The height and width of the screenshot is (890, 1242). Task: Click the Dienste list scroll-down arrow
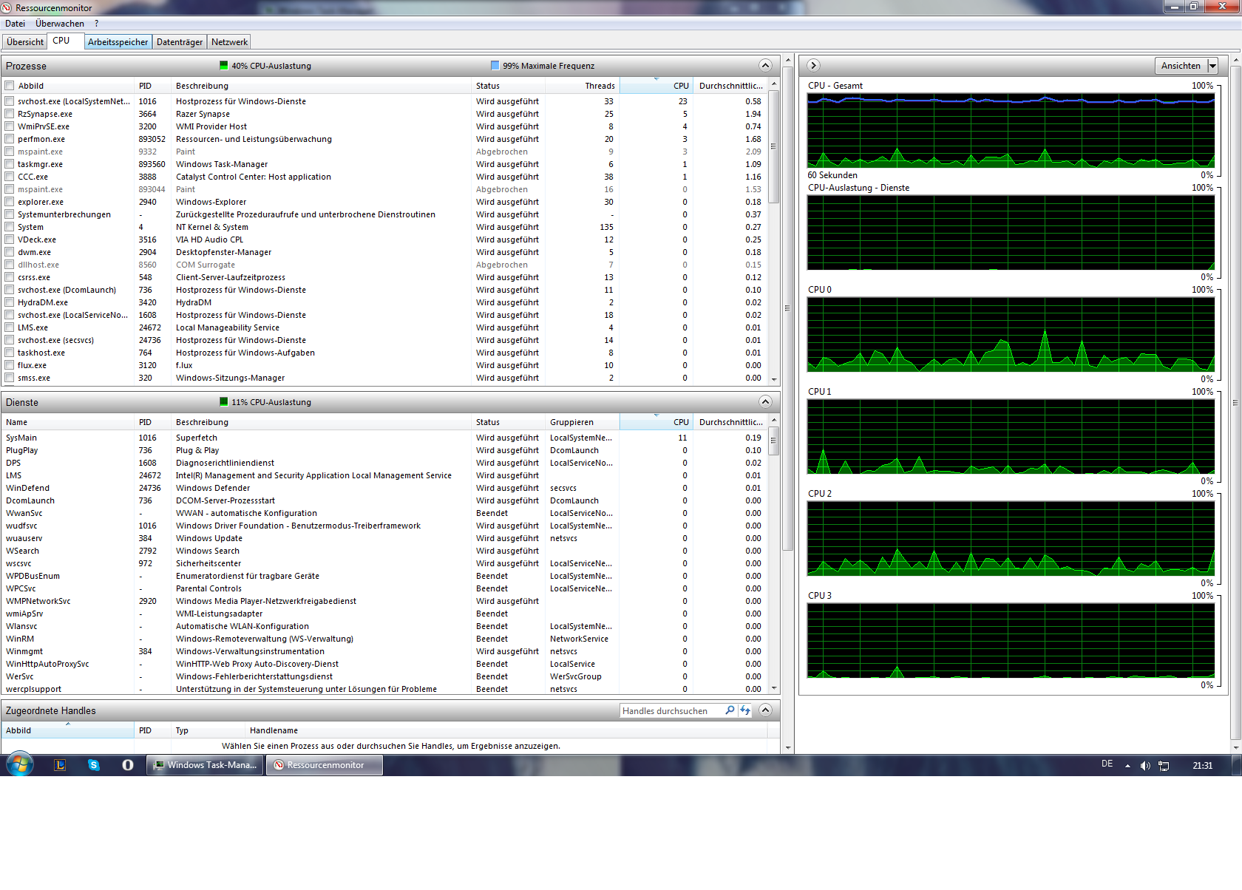point(774,687)
